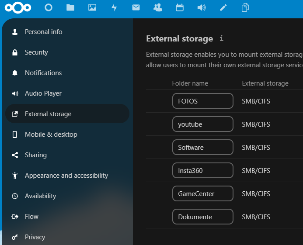This screenshot has height=245, width=303.
Task: Open the Notes pencil icon
Action: pos(223,8)
